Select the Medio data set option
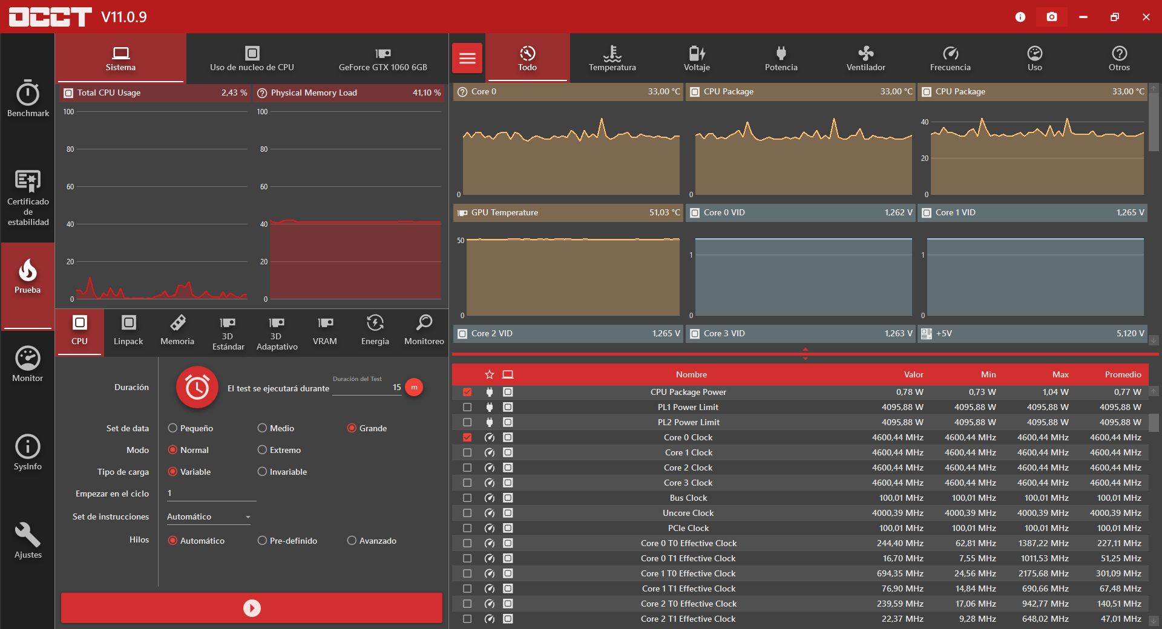The image size is (1162, 629). click(x=276, y=428)
